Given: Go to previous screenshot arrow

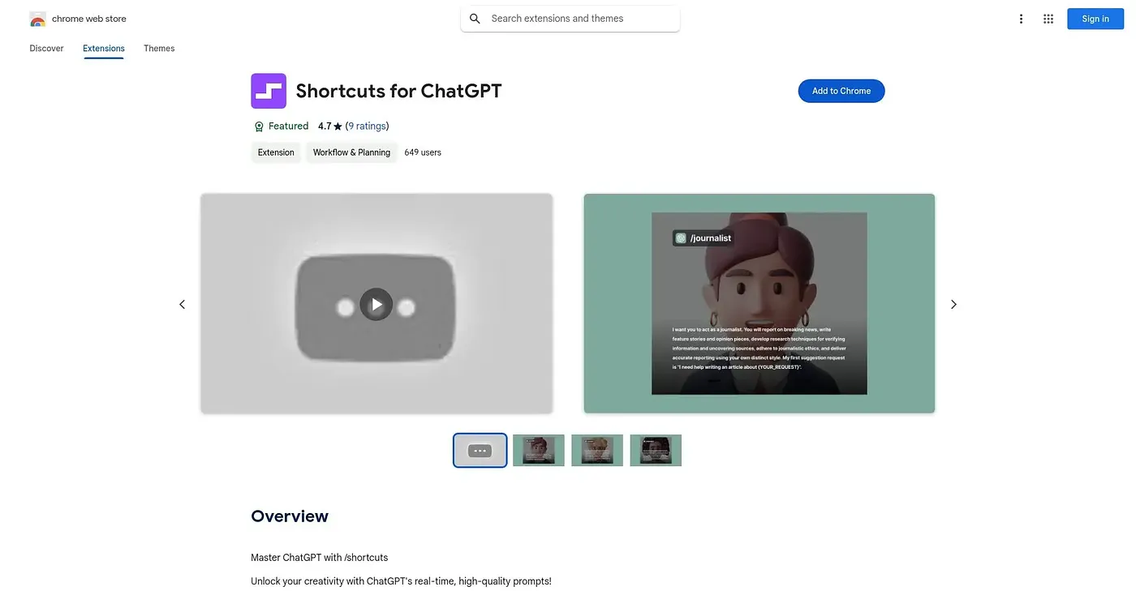Looking at the screenshot, I should pyautogui.click(x=182, y=304).
